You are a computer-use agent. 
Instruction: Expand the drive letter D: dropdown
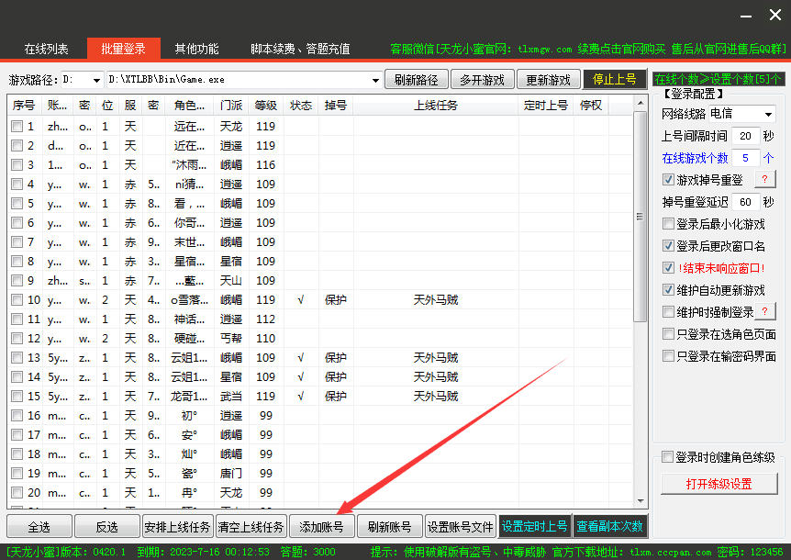95,80
